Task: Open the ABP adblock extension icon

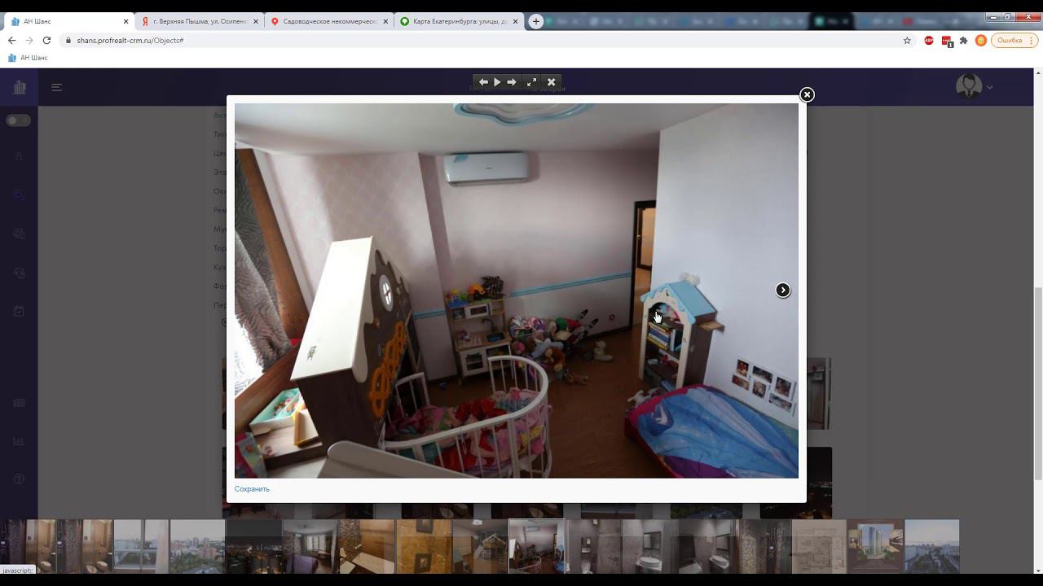Action: (x=929, y=40)
